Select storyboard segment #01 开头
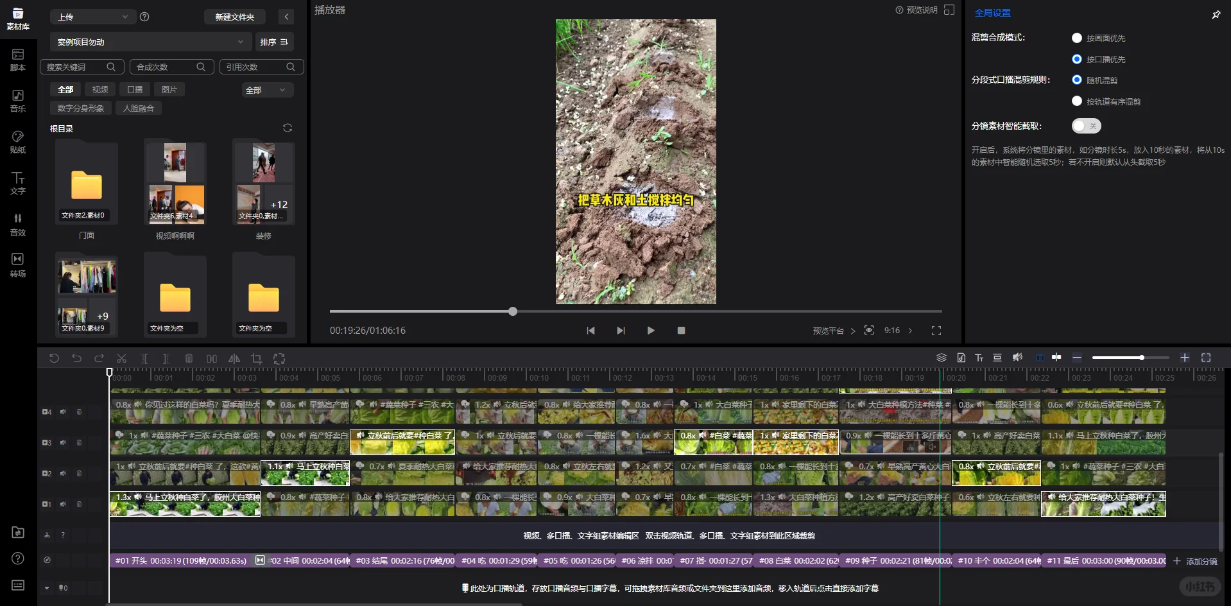The image size is (1231, 606). [x=181, y=560]
